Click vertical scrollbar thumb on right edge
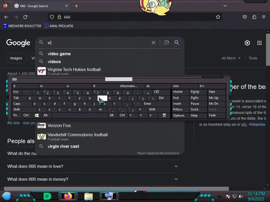Screen dimensions: 270x202 tap(268, 49)
